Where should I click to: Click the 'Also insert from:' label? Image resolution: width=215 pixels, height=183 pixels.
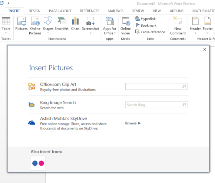click(x=46, y=152)
